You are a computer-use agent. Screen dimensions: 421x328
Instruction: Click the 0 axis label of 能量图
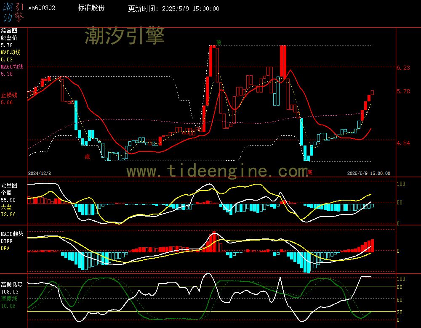pyautogui.click(x=398, y=223)
